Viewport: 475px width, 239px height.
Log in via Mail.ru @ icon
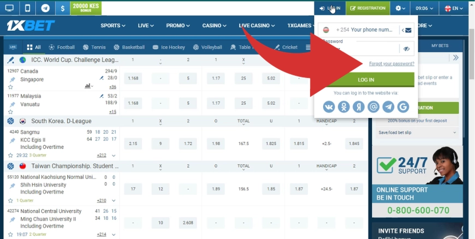point(373,107)
